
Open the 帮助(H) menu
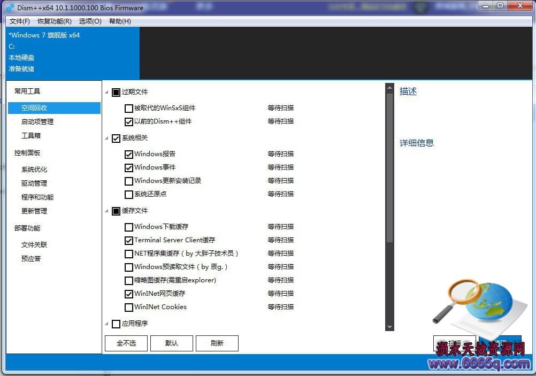point(120,21)
